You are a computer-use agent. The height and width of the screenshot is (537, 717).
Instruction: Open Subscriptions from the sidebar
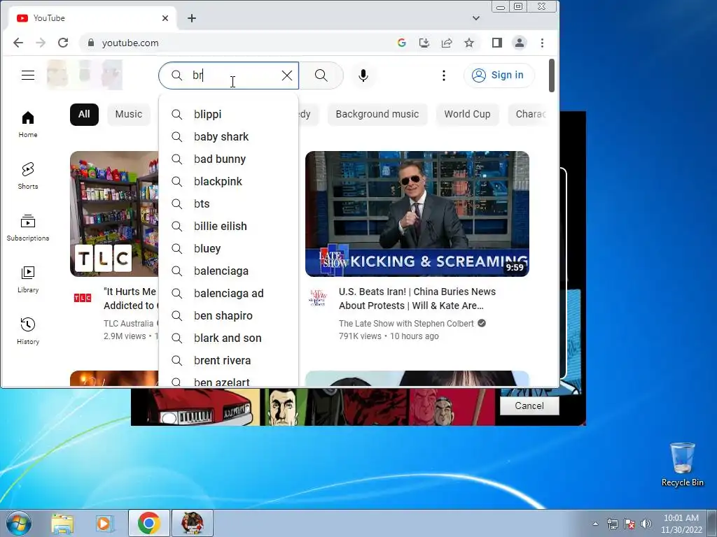coord(28,228)
